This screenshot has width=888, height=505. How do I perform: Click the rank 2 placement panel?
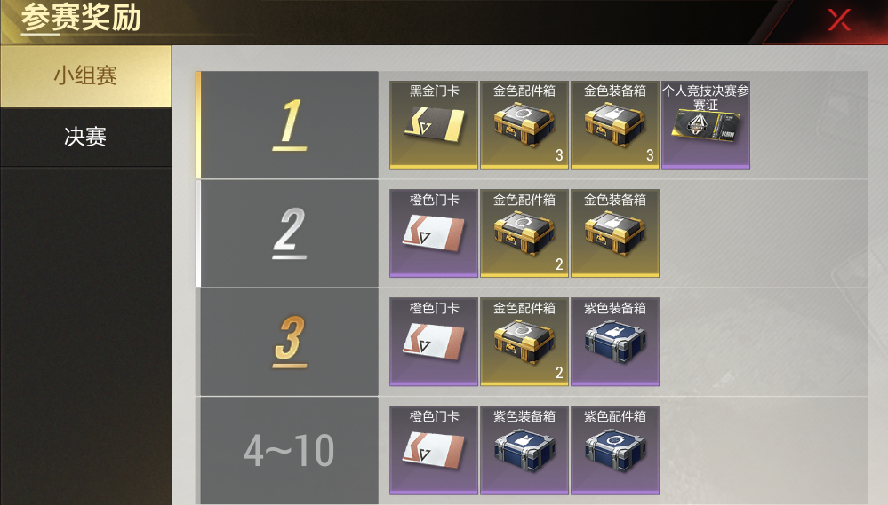[287, 233]
